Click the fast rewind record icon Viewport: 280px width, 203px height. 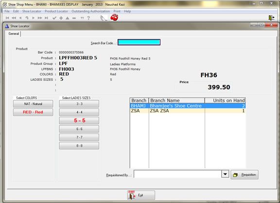click(14, 18)
